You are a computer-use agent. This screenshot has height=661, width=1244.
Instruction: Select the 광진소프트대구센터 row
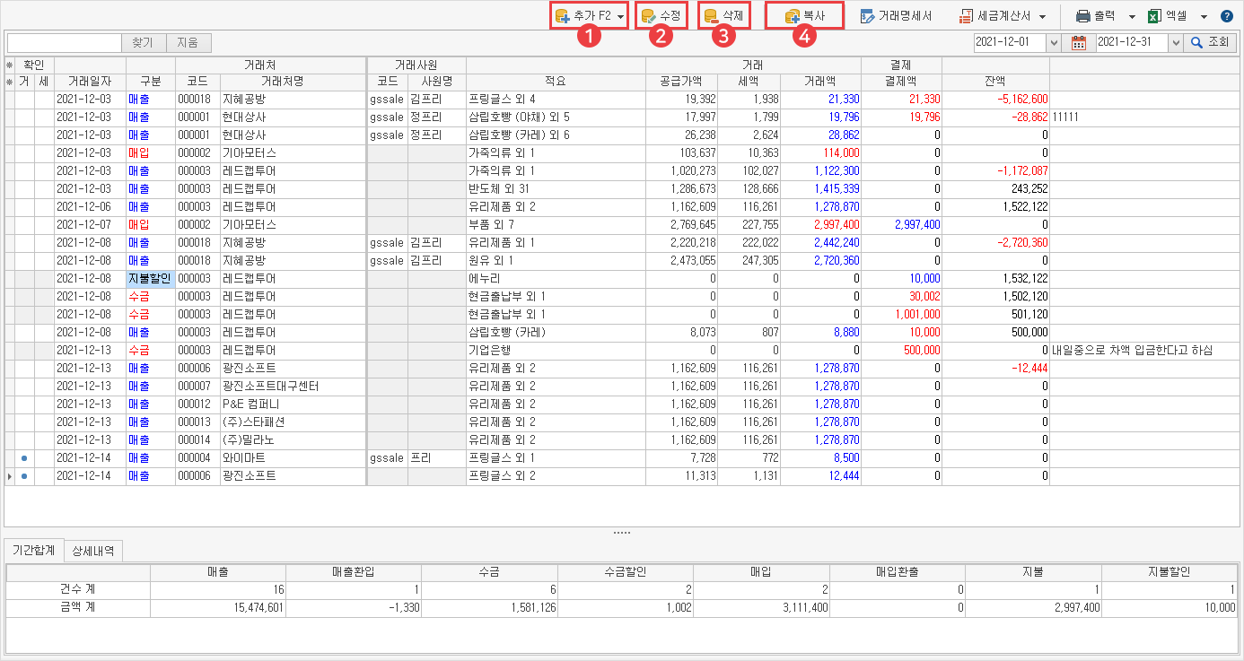pyautogui.click(x=621, y=386)
